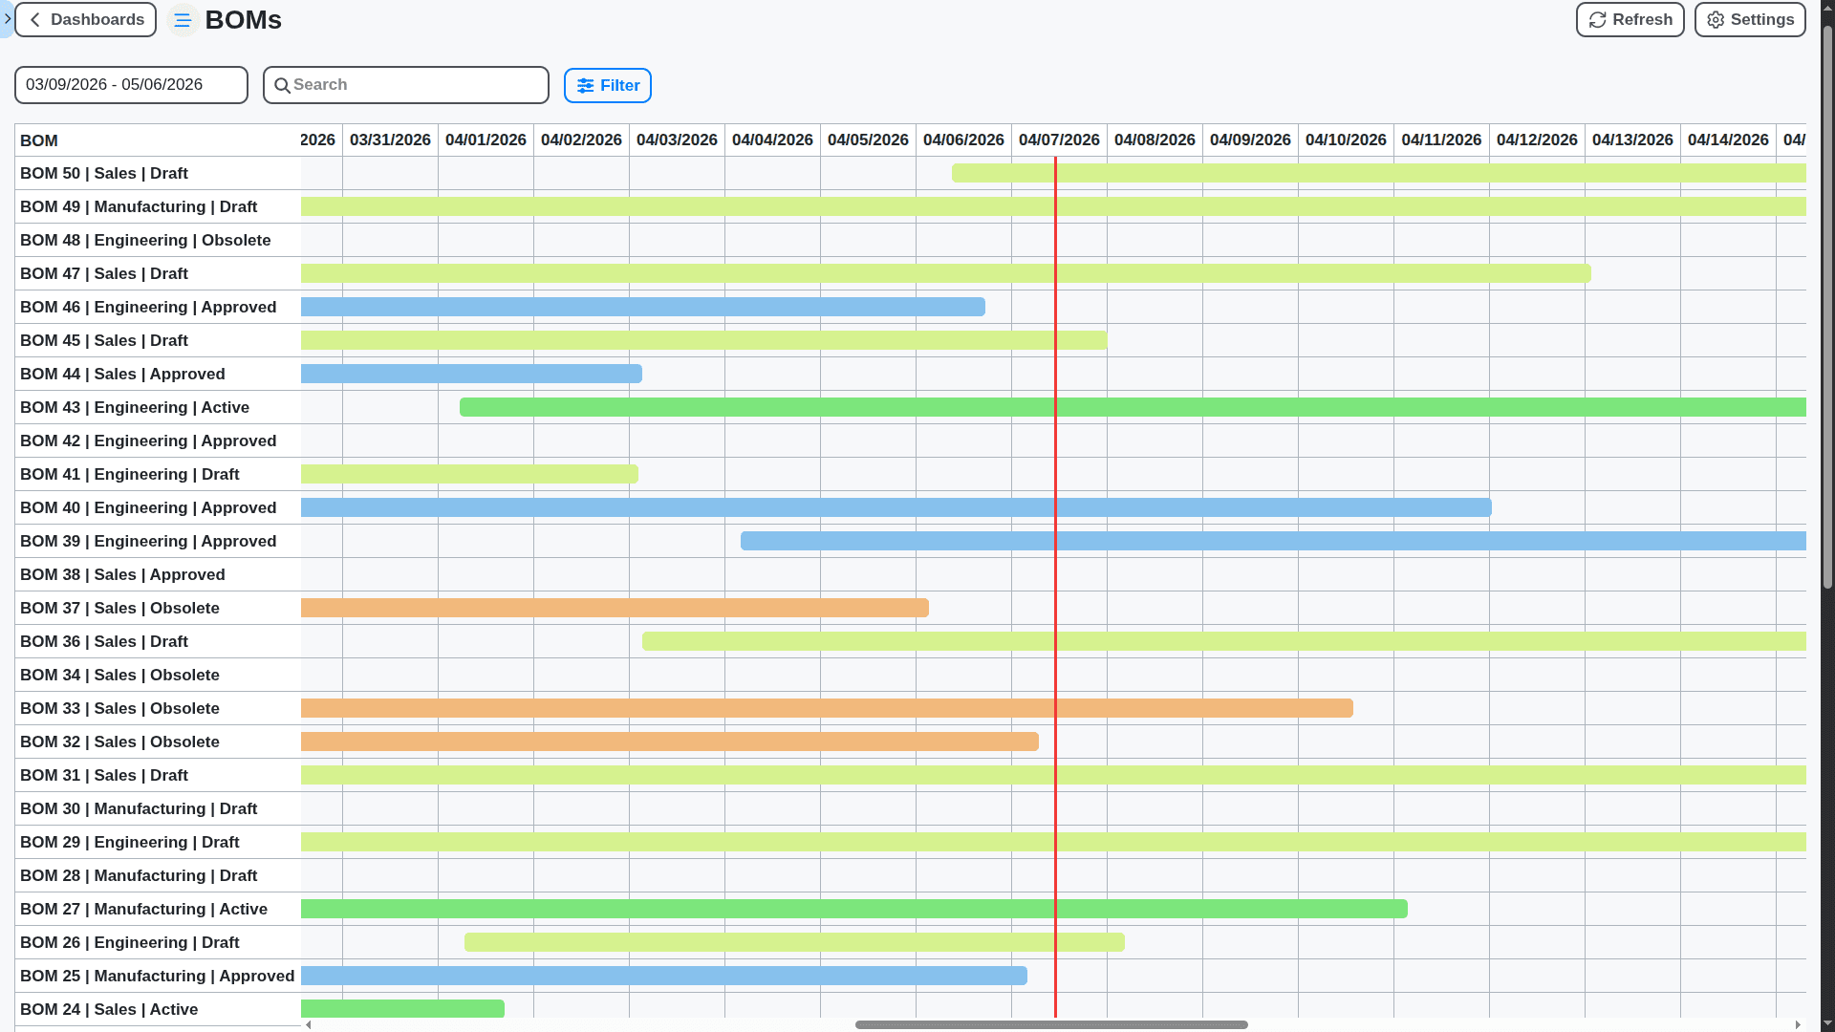Select the 04/07/2026 column header
Image resolution: width=1835 pixels, height=1032 pixels.
[1059, 140]
